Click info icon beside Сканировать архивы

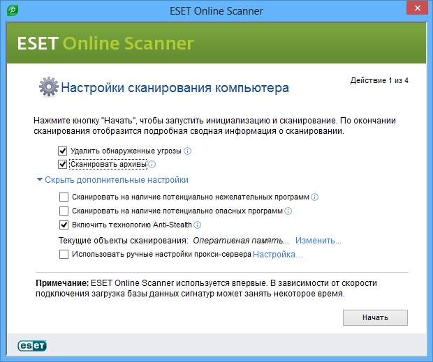152,165
